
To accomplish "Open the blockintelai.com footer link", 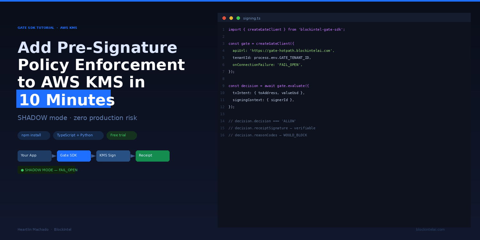I will coord(430,230).
